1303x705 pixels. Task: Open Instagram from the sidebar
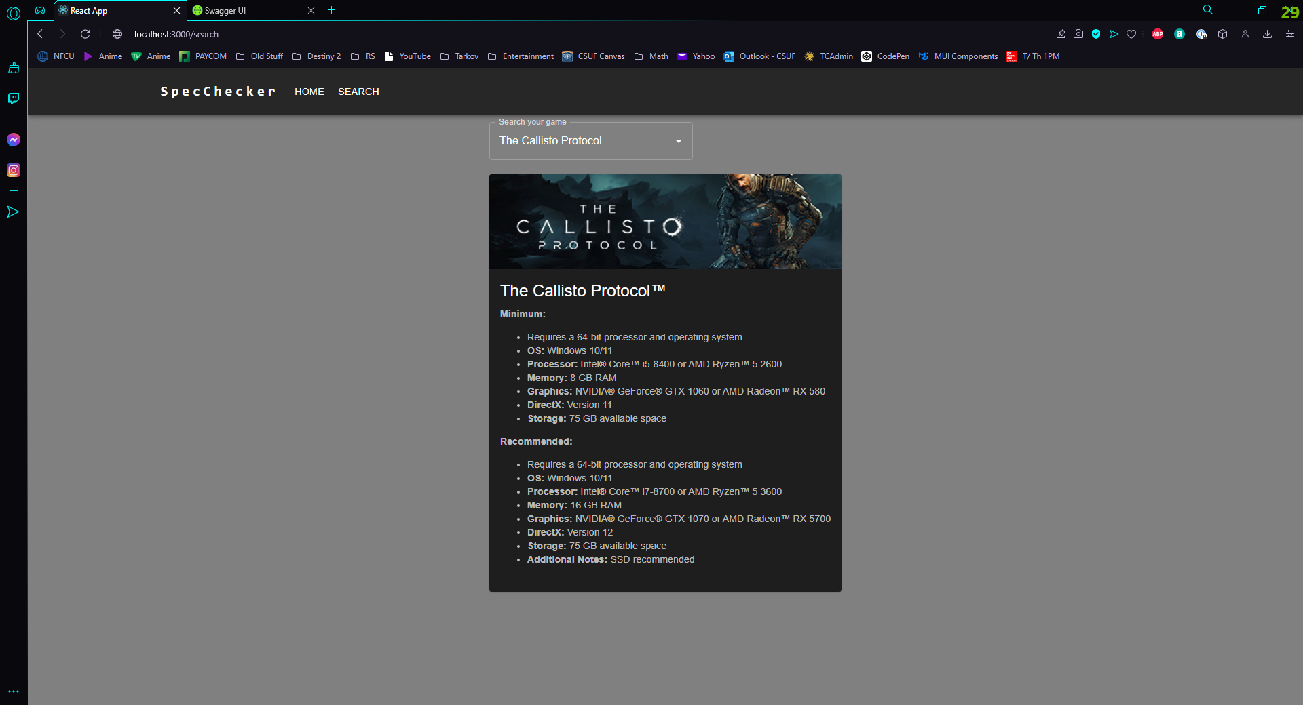pos(13,170)
